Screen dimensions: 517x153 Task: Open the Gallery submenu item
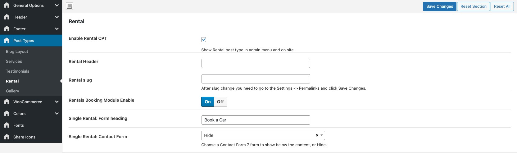click(12, 91)
